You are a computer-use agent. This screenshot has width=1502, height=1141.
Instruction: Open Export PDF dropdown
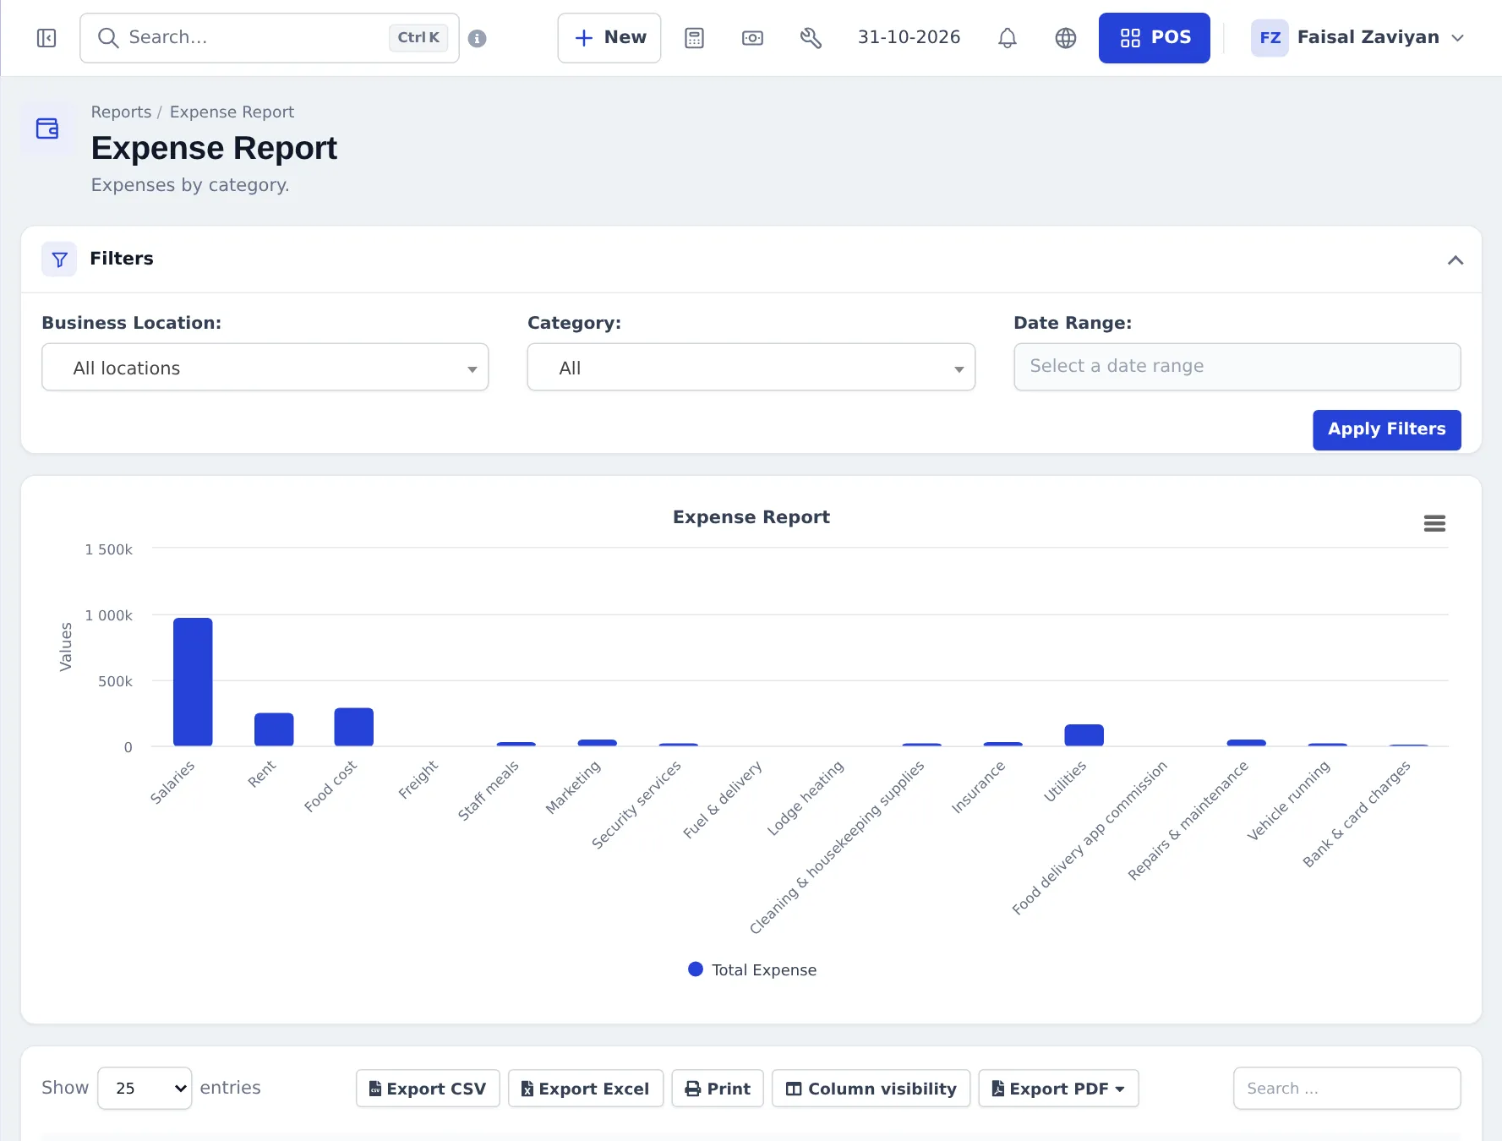point(1058,1089)
